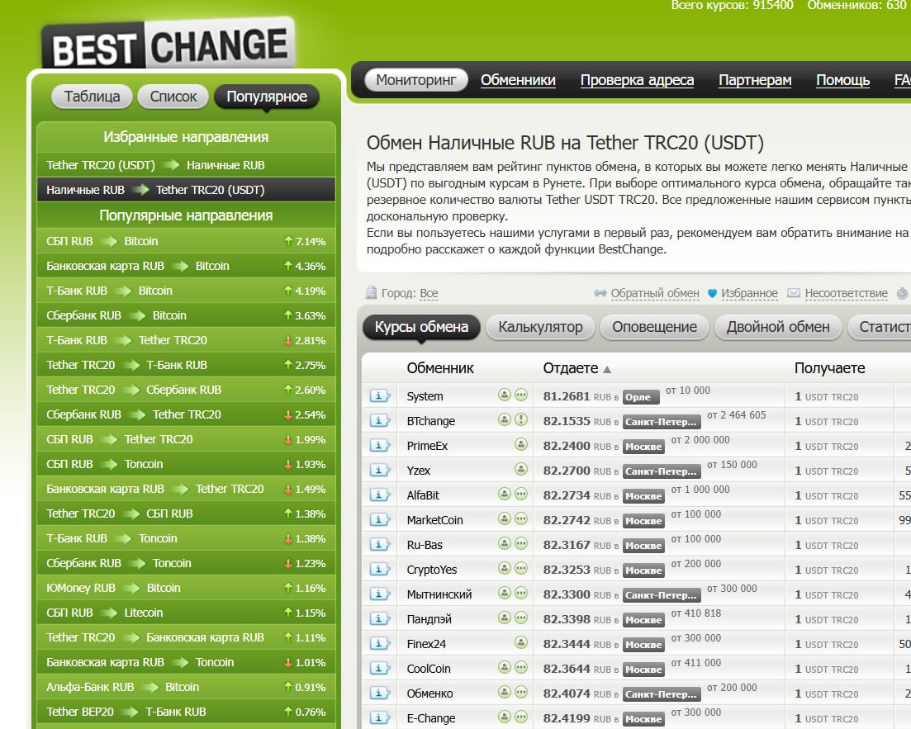This screenshot has width=911, height=729.
Task: Click the envelope icon beside Несоответствие
Action: (794, 293)
